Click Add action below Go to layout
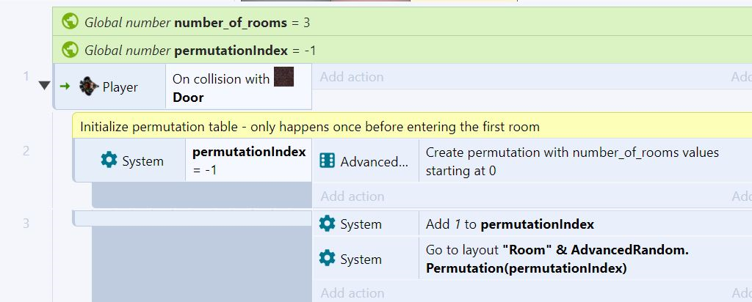This screenshot has width=752, height=302. (352, 292)
